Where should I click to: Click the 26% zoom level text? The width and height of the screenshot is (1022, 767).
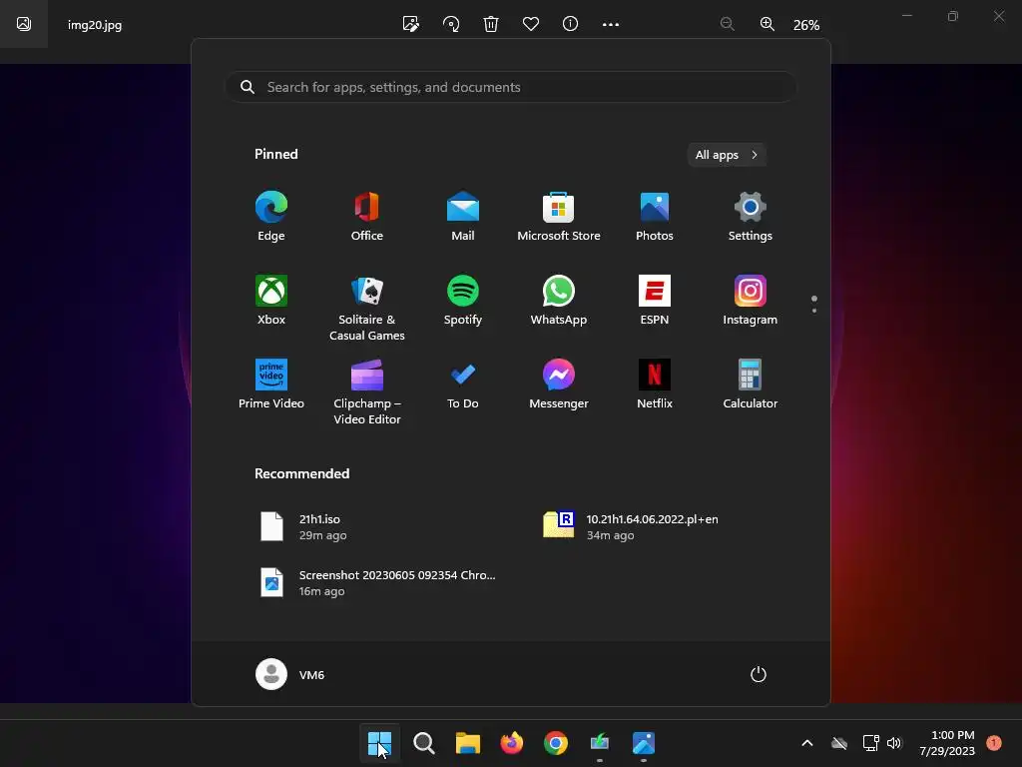click(806, 25)
